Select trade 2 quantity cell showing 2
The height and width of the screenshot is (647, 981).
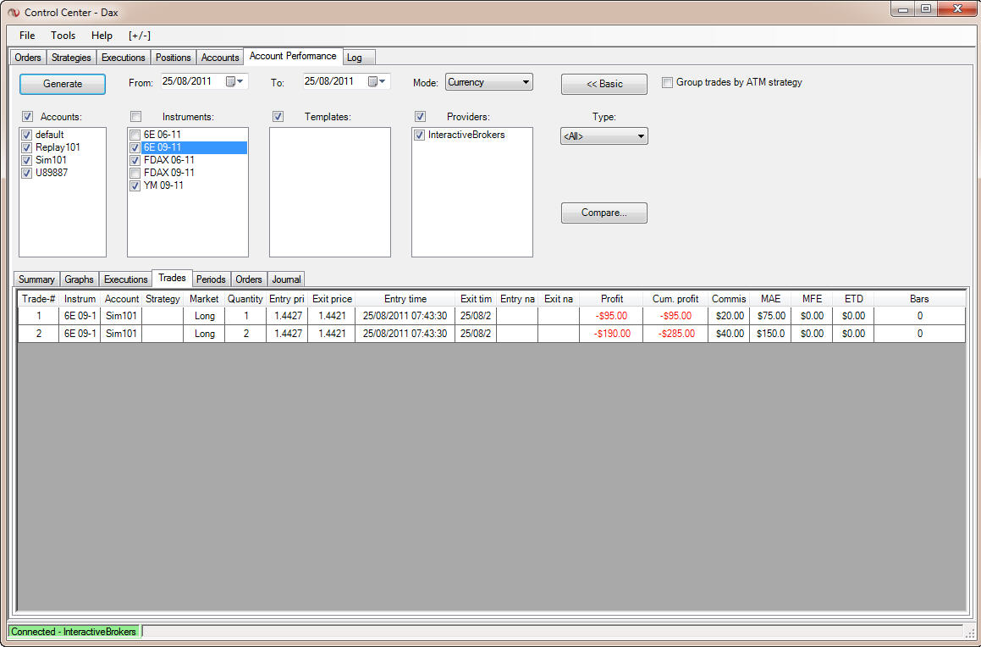245,334
